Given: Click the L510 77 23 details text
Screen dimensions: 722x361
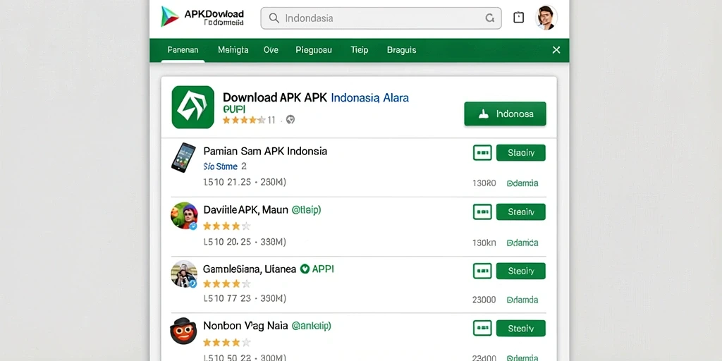Looking at the screenshot, I should (x=245, y=298).
